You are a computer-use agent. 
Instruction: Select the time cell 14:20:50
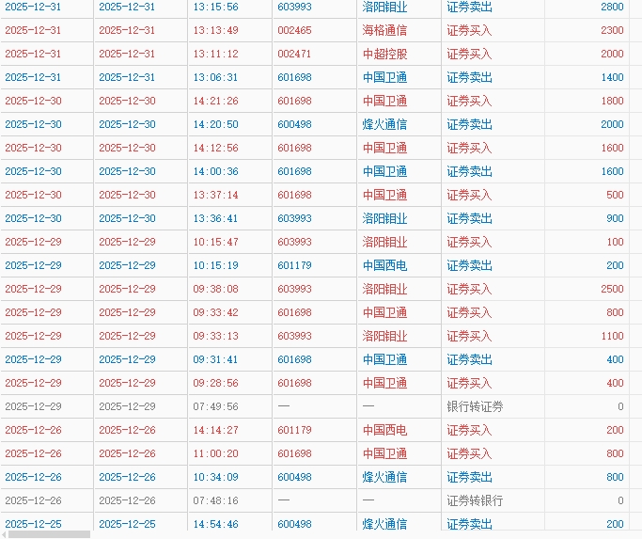[216, 124]
